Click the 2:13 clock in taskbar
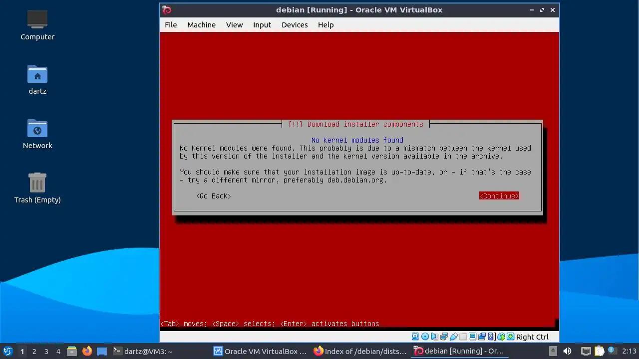The image size is (639, 359). (x=629, y=351)
